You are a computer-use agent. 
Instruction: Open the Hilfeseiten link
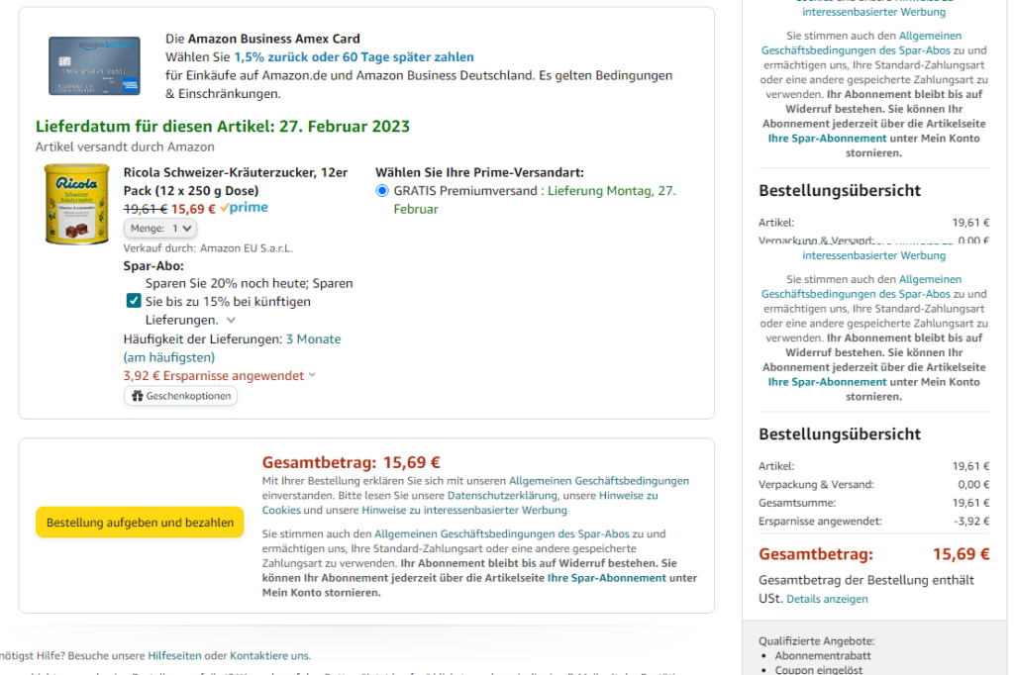[174, 655]
